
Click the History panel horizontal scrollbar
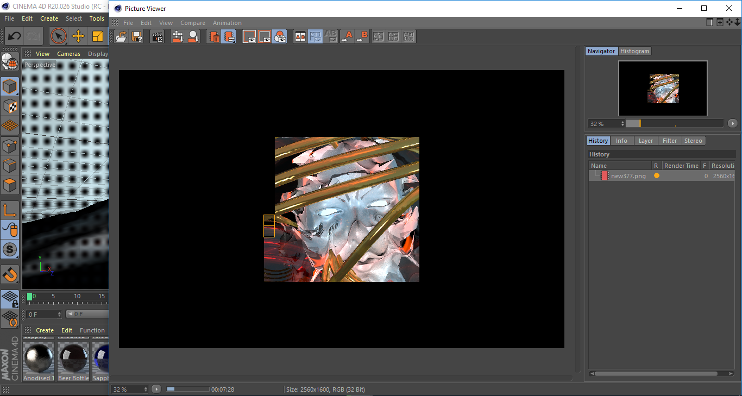click(661, 374)
